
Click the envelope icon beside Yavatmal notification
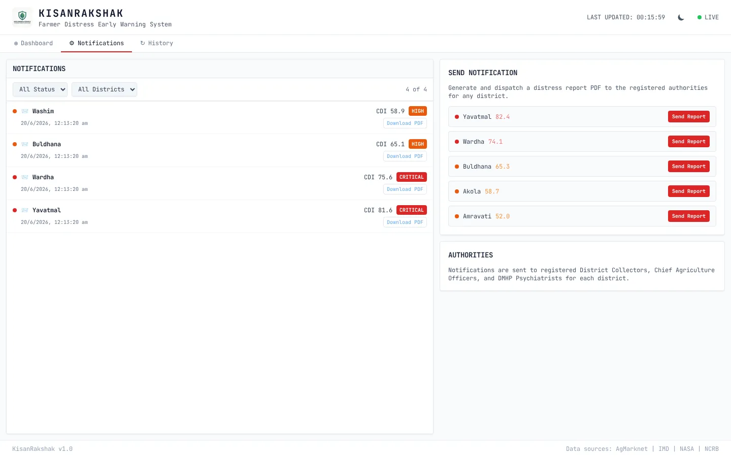coord(25,210)
